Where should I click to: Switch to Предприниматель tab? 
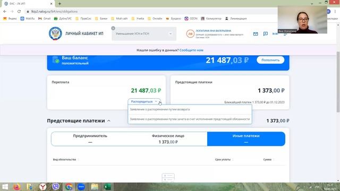click(x=90, y=139)
